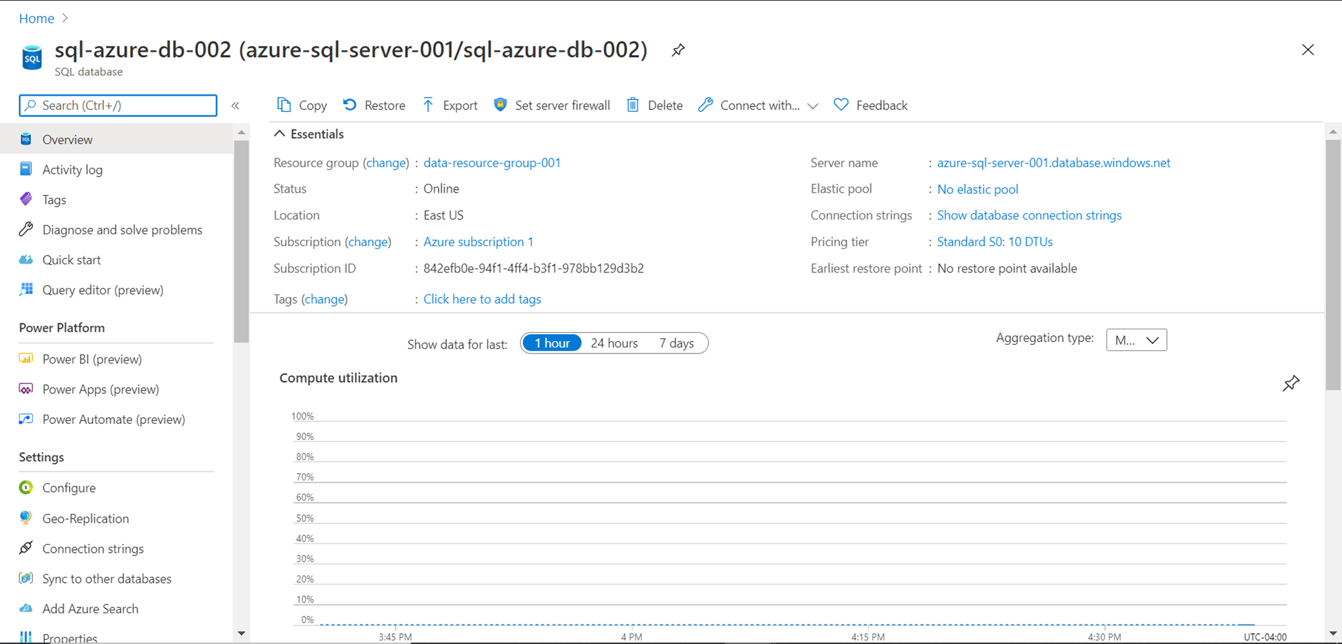Show data for last 1 hour
The image size is (1342, 644).
552,343
